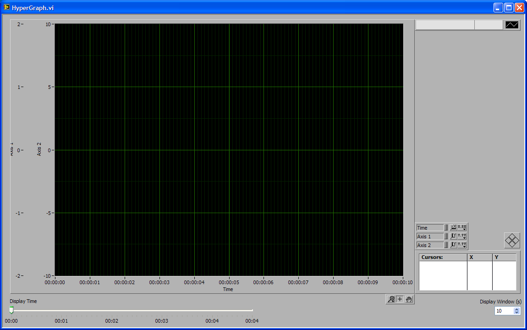Click the X column header in cursor legend
527x330 pixels.
coord(480,258)
